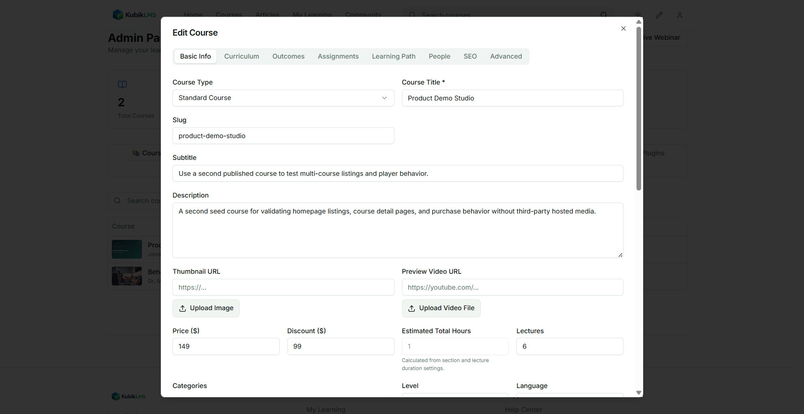Image resolution: width=804 pixels, height=414 pixels.
Task: Click the second course row thumbnail
Action: (127, 276)
